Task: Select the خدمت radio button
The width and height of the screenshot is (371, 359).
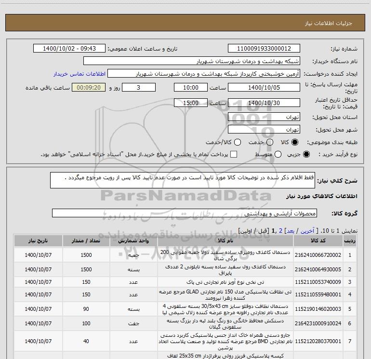Action: [270, 142]
